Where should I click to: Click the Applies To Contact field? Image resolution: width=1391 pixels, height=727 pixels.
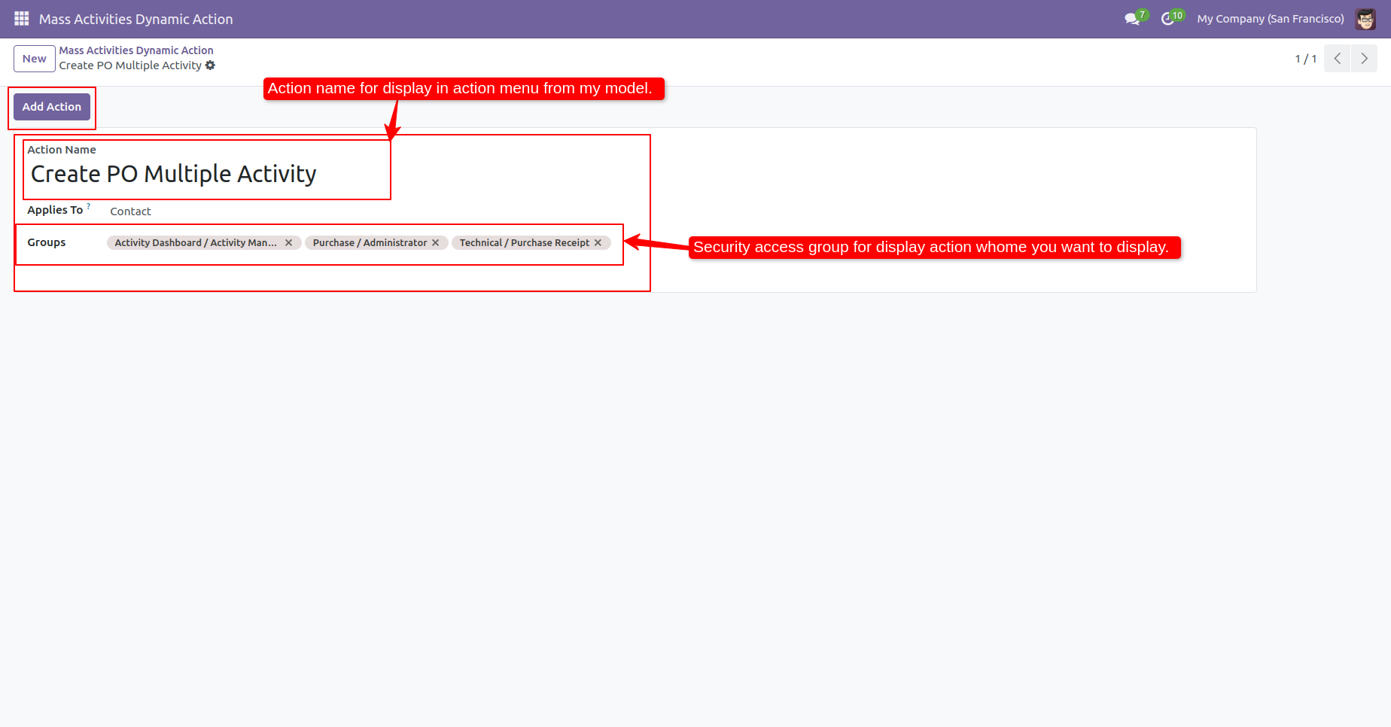[130, 211]
